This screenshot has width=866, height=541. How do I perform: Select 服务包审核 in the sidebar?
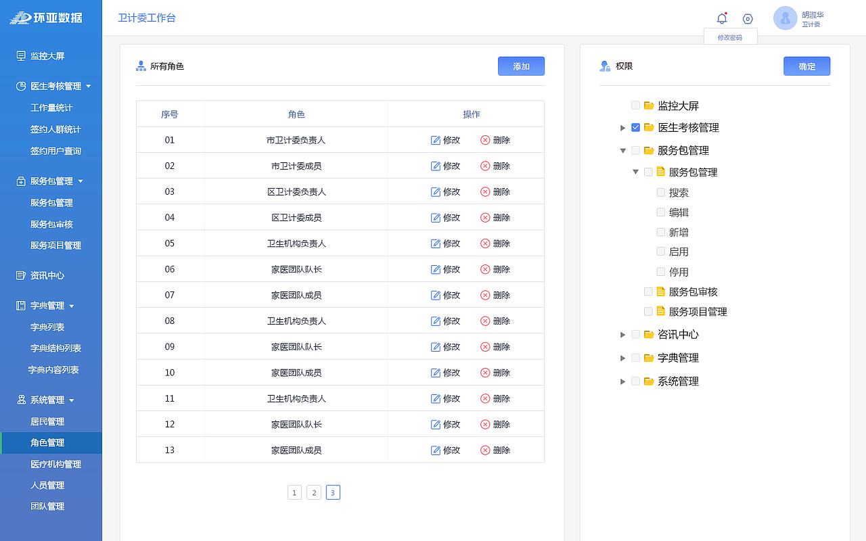pos(53,224)
